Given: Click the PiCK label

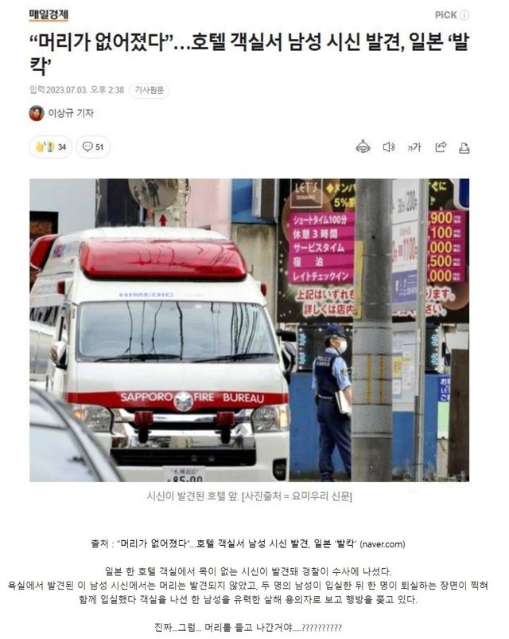Looking at the screenshot, I should (x=446, y=15).
